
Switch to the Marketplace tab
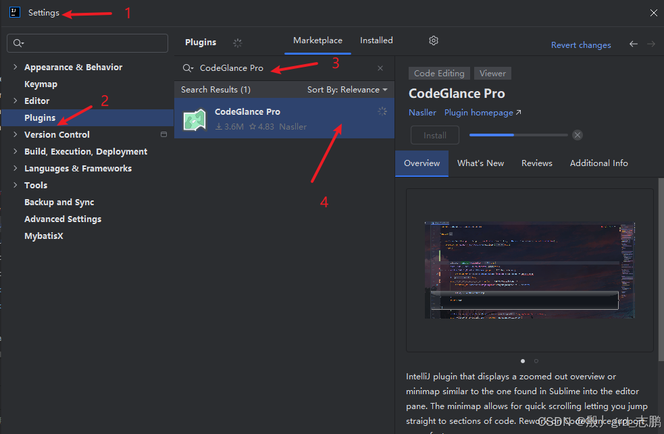point(317,40)
